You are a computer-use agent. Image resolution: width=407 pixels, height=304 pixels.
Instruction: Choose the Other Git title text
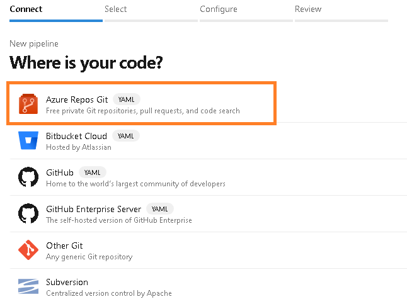tap(64, 245)
